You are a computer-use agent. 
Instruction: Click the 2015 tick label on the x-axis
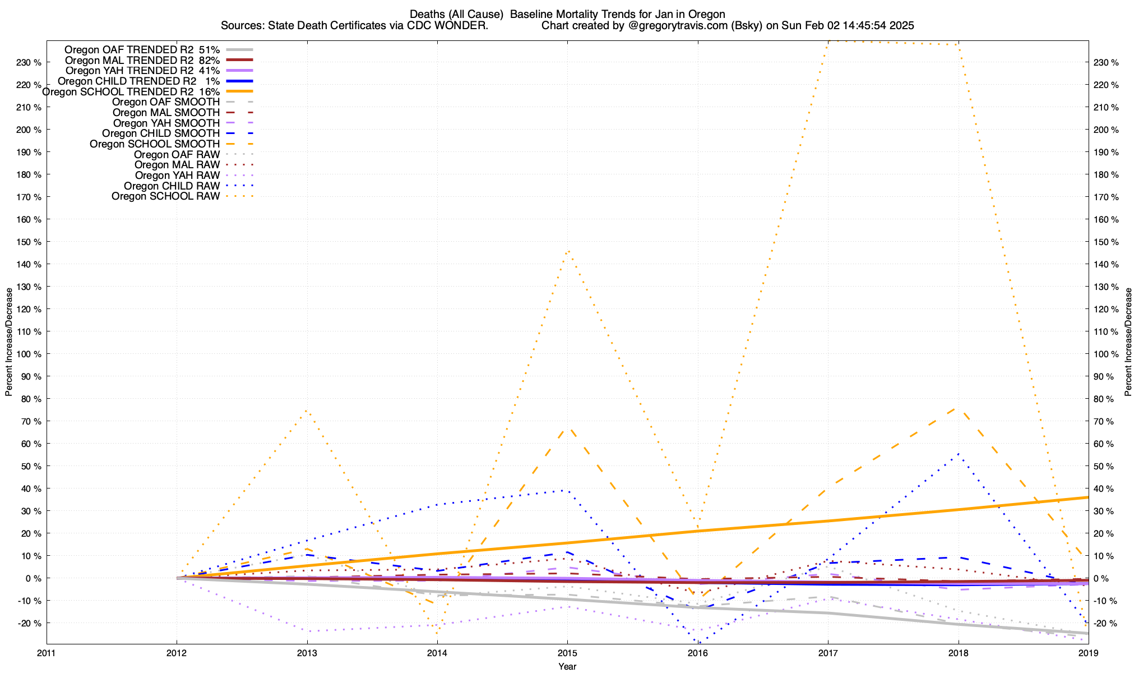(567, 653)
